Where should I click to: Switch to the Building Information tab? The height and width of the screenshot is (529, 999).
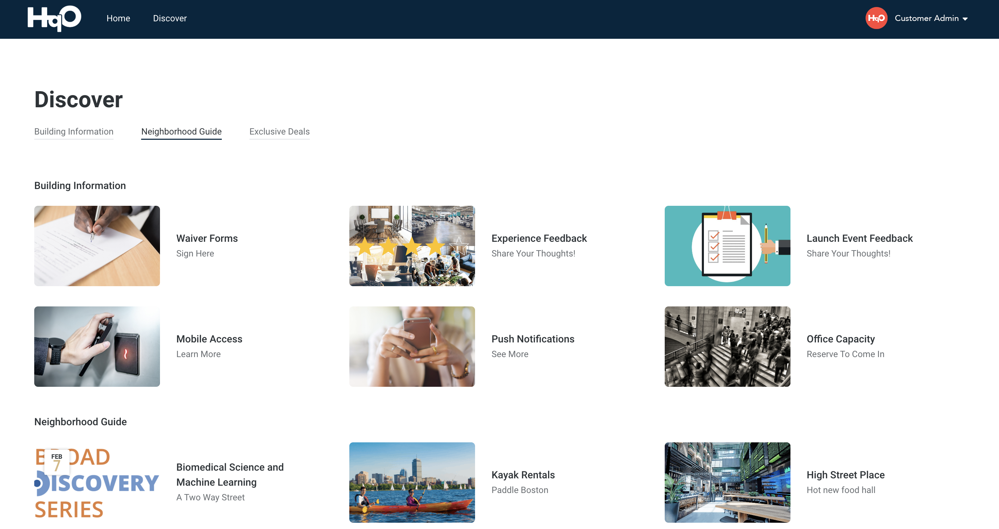[x=74, y=131]
